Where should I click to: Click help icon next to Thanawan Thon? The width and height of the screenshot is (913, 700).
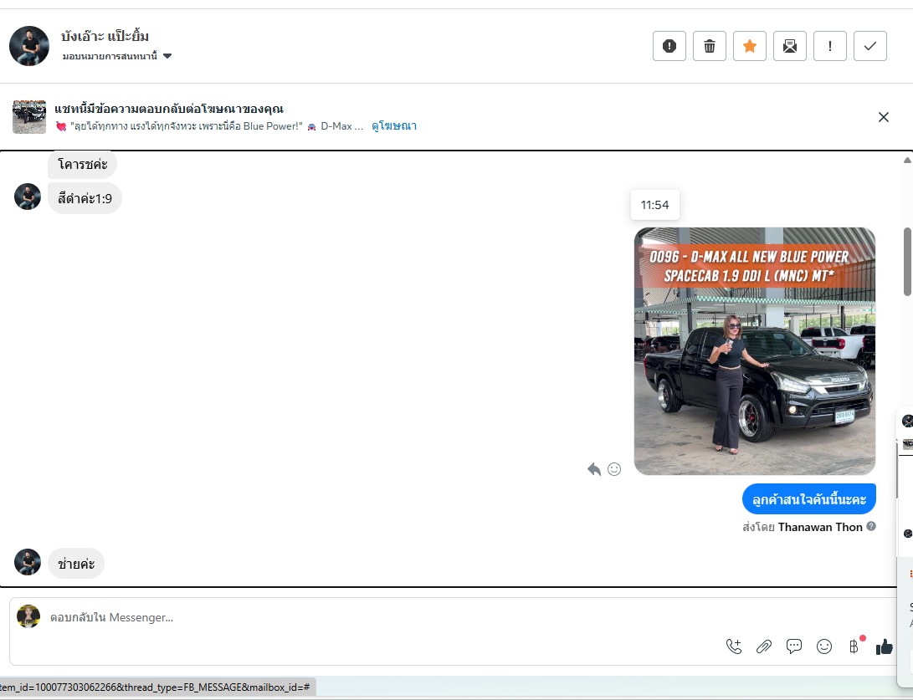click(871, 526)
